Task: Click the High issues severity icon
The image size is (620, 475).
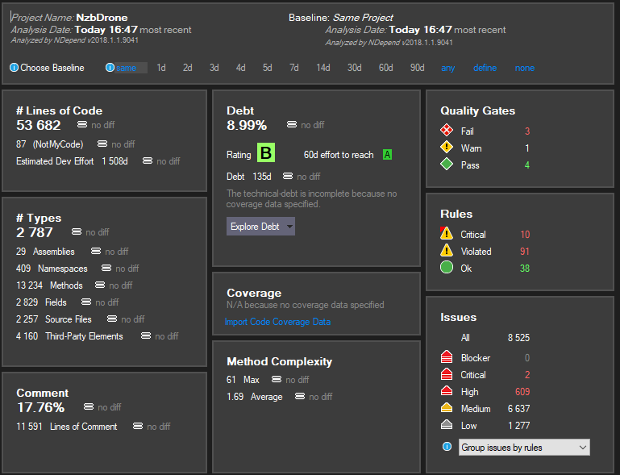Action: 447,391
